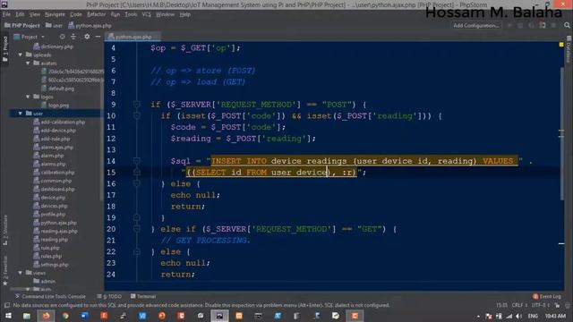Toggle fold marker at line 9
This screenshot has height=322, width=573.
[137, 105]
